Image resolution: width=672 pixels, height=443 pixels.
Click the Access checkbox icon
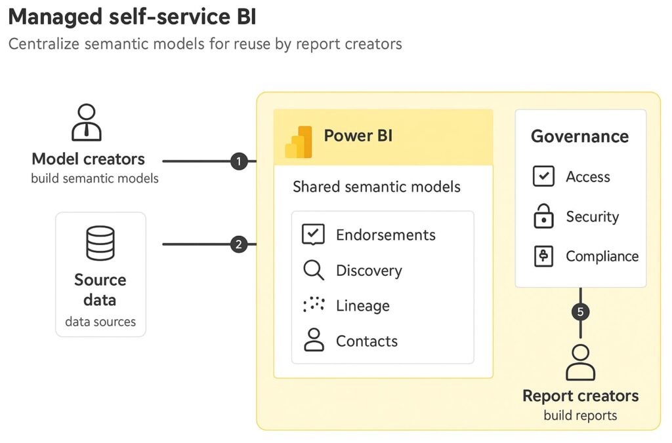click(543, 177)
